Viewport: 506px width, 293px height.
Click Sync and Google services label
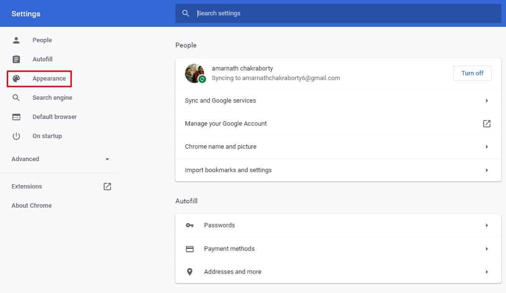220,101
